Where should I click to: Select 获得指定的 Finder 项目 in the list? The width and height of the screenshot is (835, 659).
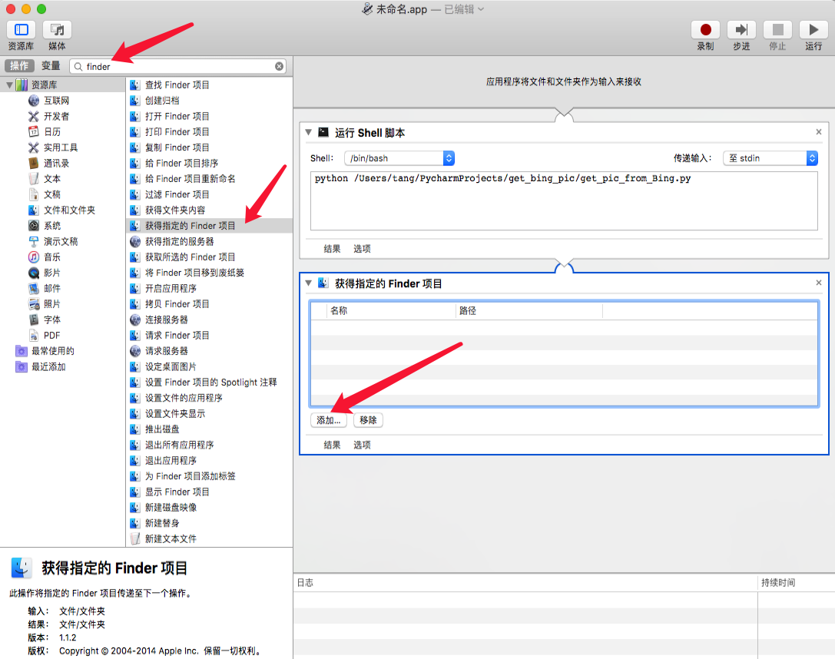(x=210, y=226)
